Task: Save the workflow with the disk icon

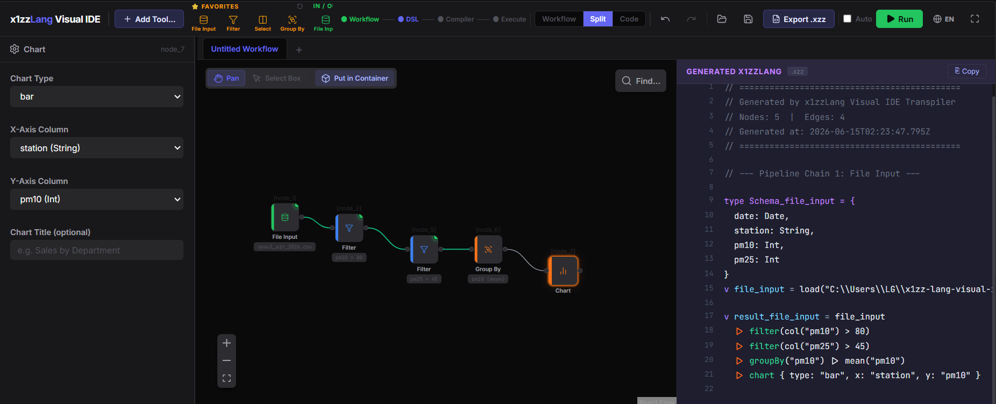Action: (748, 19)
